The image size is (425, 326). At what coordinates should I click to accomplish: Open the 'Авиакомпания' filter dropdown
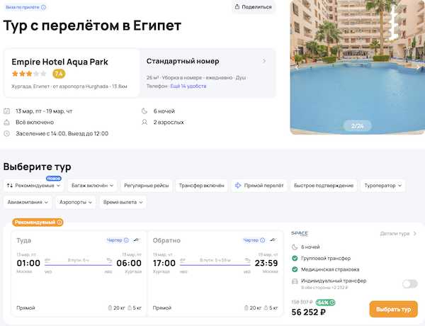click(x=28, y=202)
